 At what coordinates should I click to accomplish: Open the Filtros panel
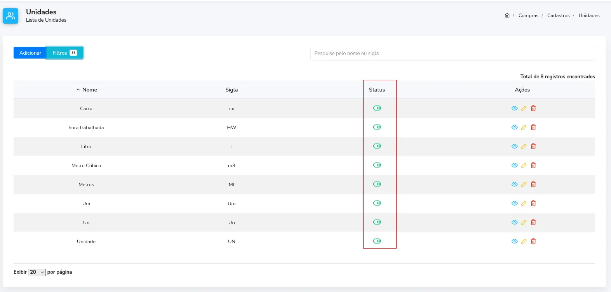[65, 53]
